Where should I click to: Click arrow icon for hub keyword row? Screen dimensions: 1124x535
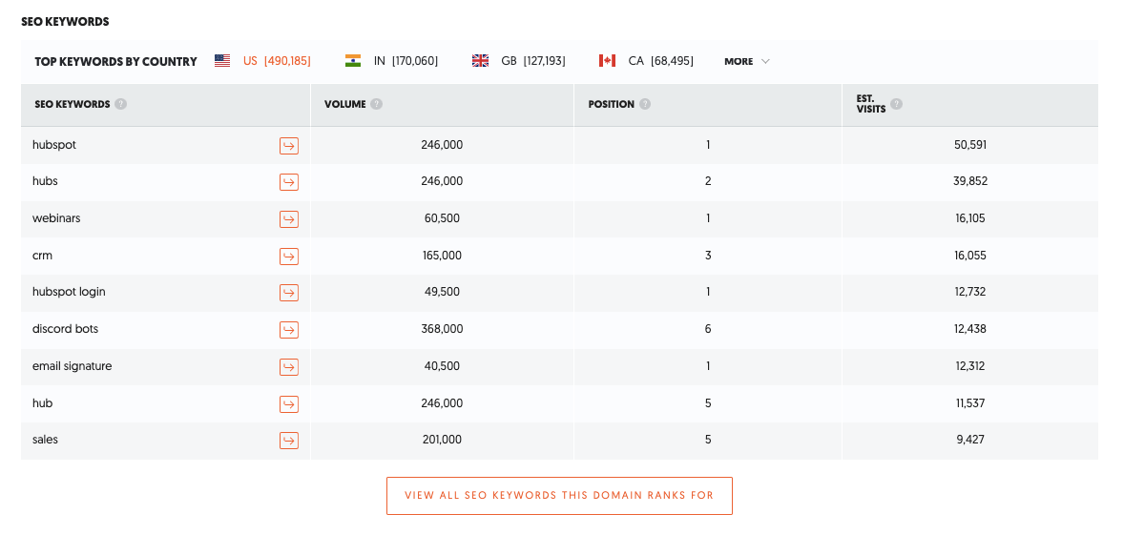pos(288,404)
